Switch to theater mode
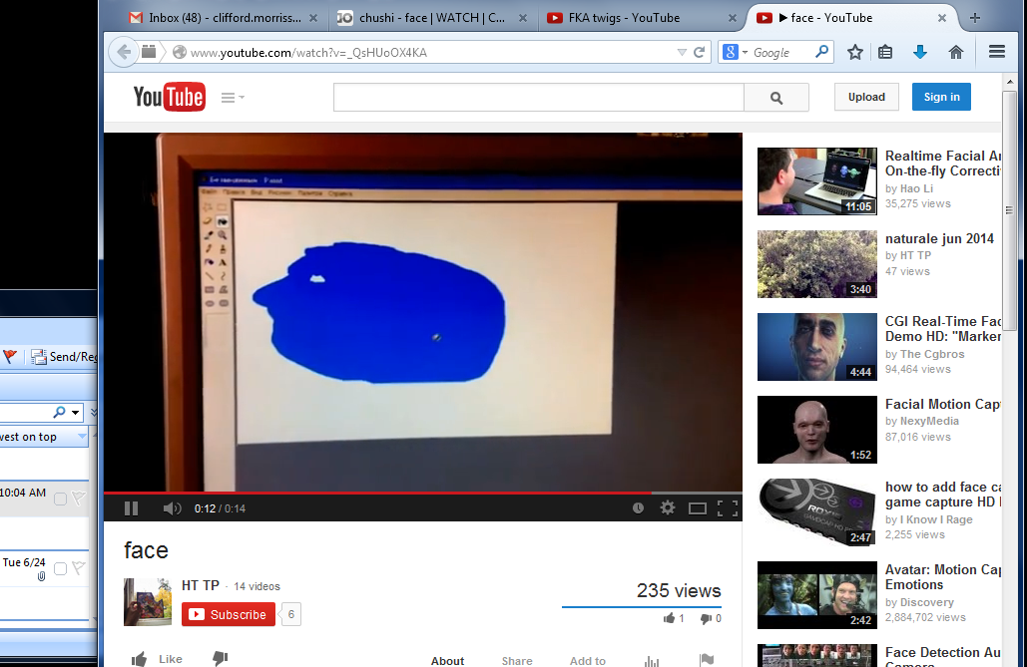This screenshot has height=667, width=1027. point(698,508)
